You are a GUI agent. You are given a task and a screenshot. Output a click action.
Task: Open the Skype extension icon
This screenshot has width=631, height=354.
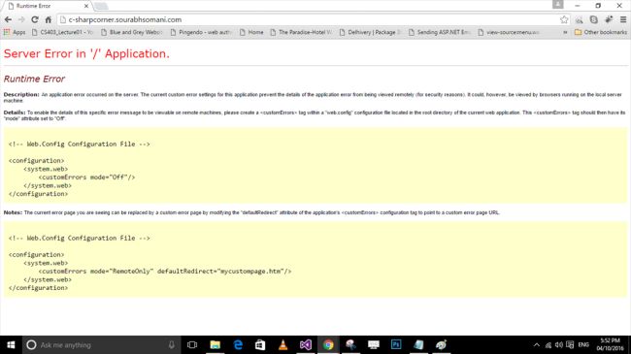[593, 19]
